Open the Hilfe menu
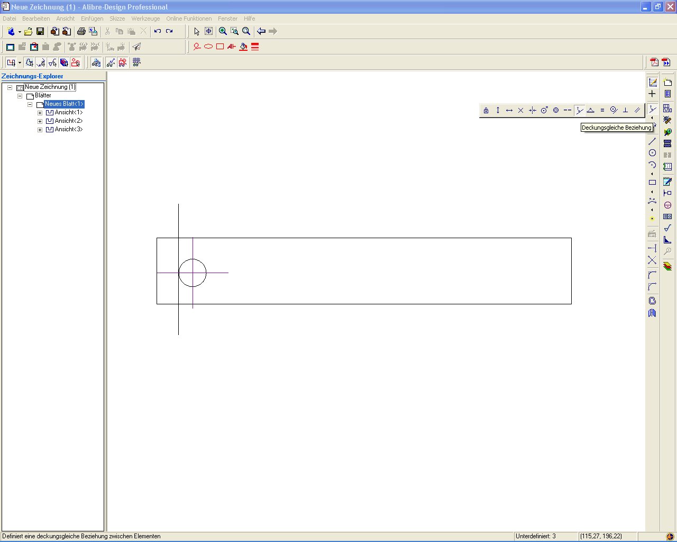 tap(250, 19)
